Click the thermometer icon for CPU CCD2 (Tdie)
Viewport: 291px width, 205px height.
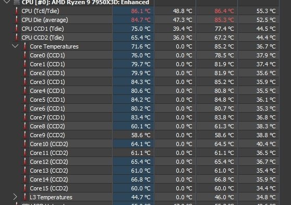(x=17, y=38)
